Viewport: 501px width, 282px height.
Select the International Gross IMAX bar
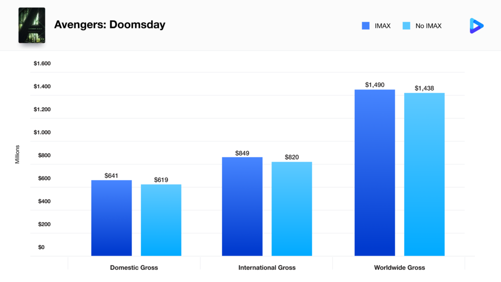click(242, 206)
